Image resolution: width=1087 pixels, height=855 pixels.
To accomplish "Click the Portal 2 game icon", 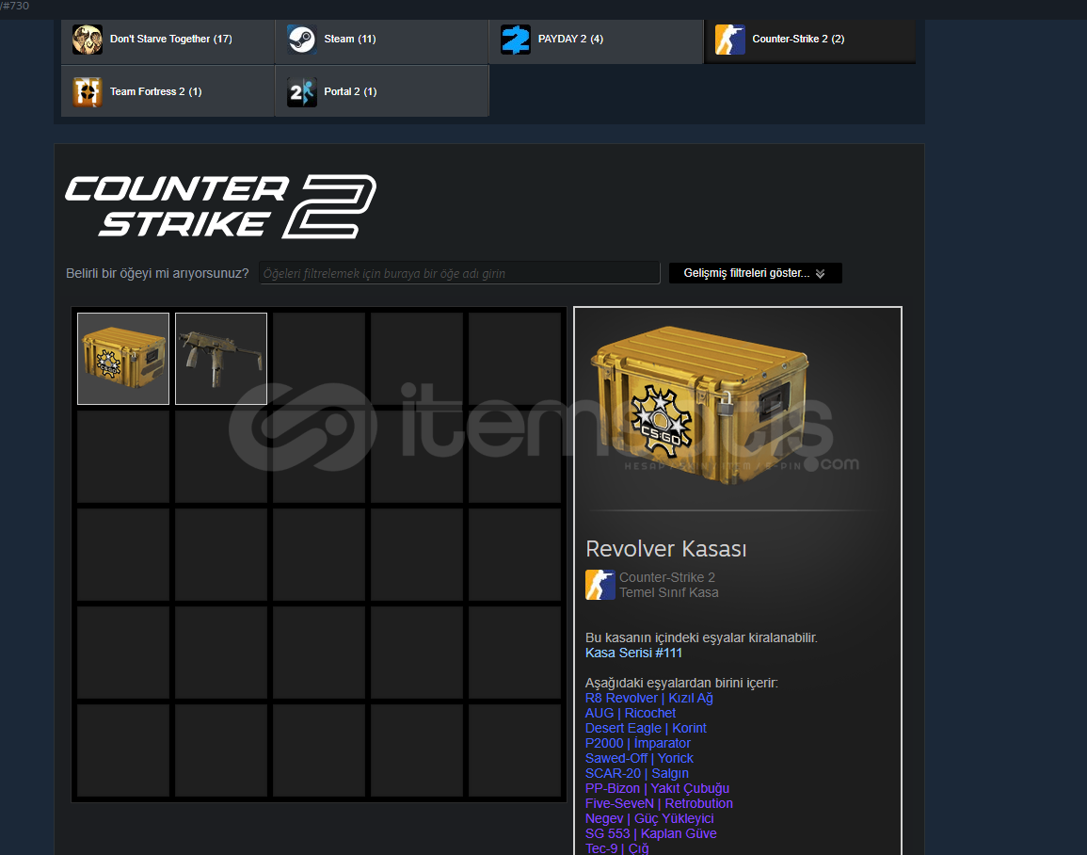I will [x=301, y=92].
